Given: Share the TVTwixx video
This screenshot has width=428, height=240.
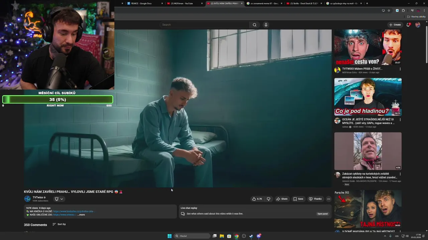Looking at the screenshot, I should tap(282, 199).
